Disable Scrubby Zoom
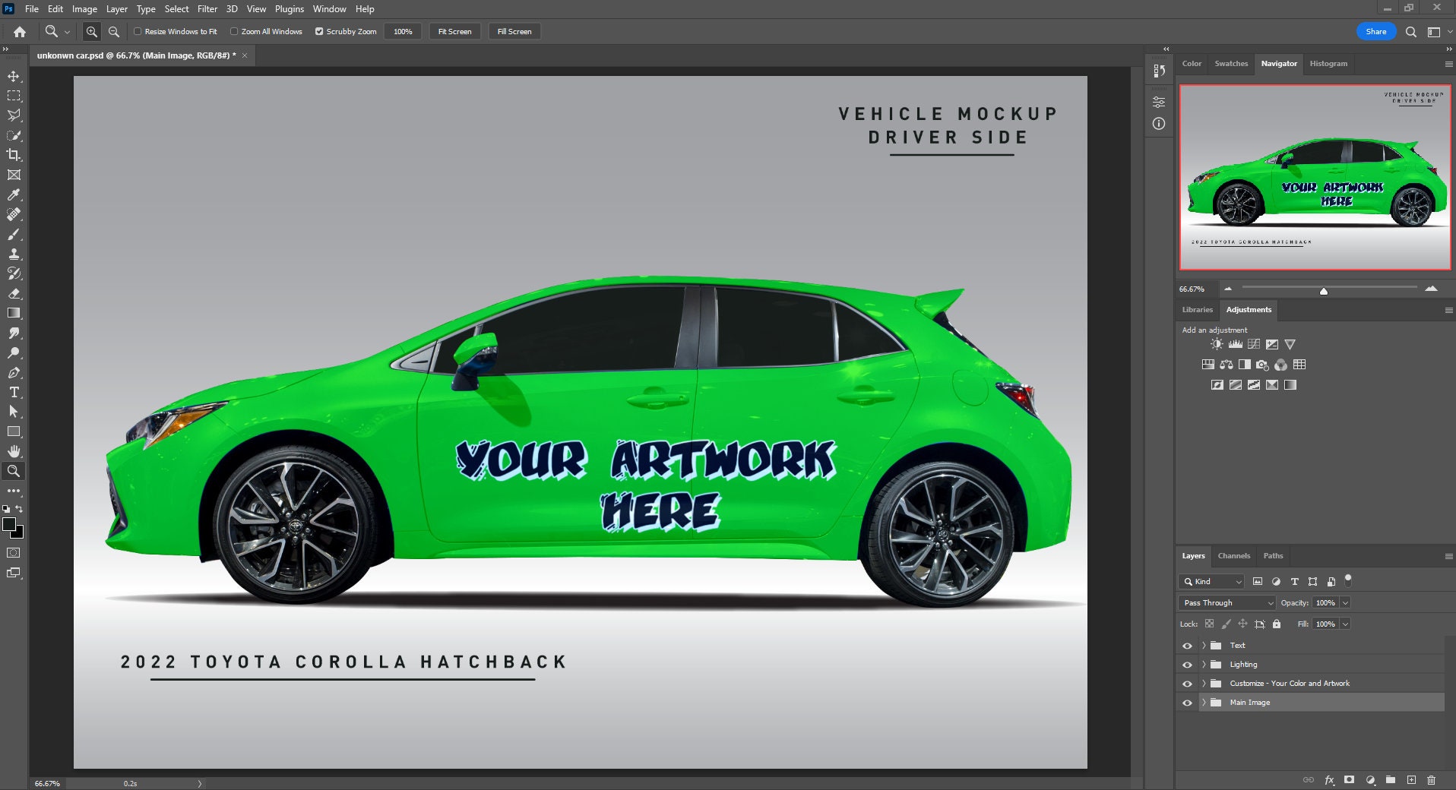The height and width of the screenshot is (790, 1456). point(320,32)
